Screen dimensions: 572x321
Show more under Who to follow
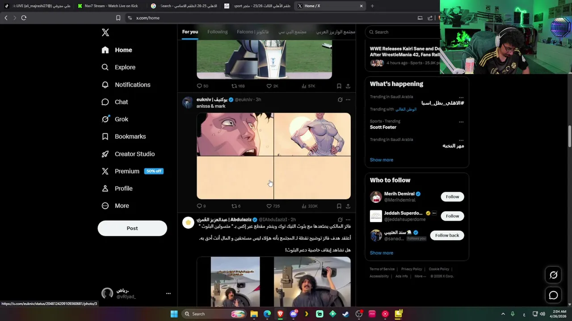coord(382,253)
